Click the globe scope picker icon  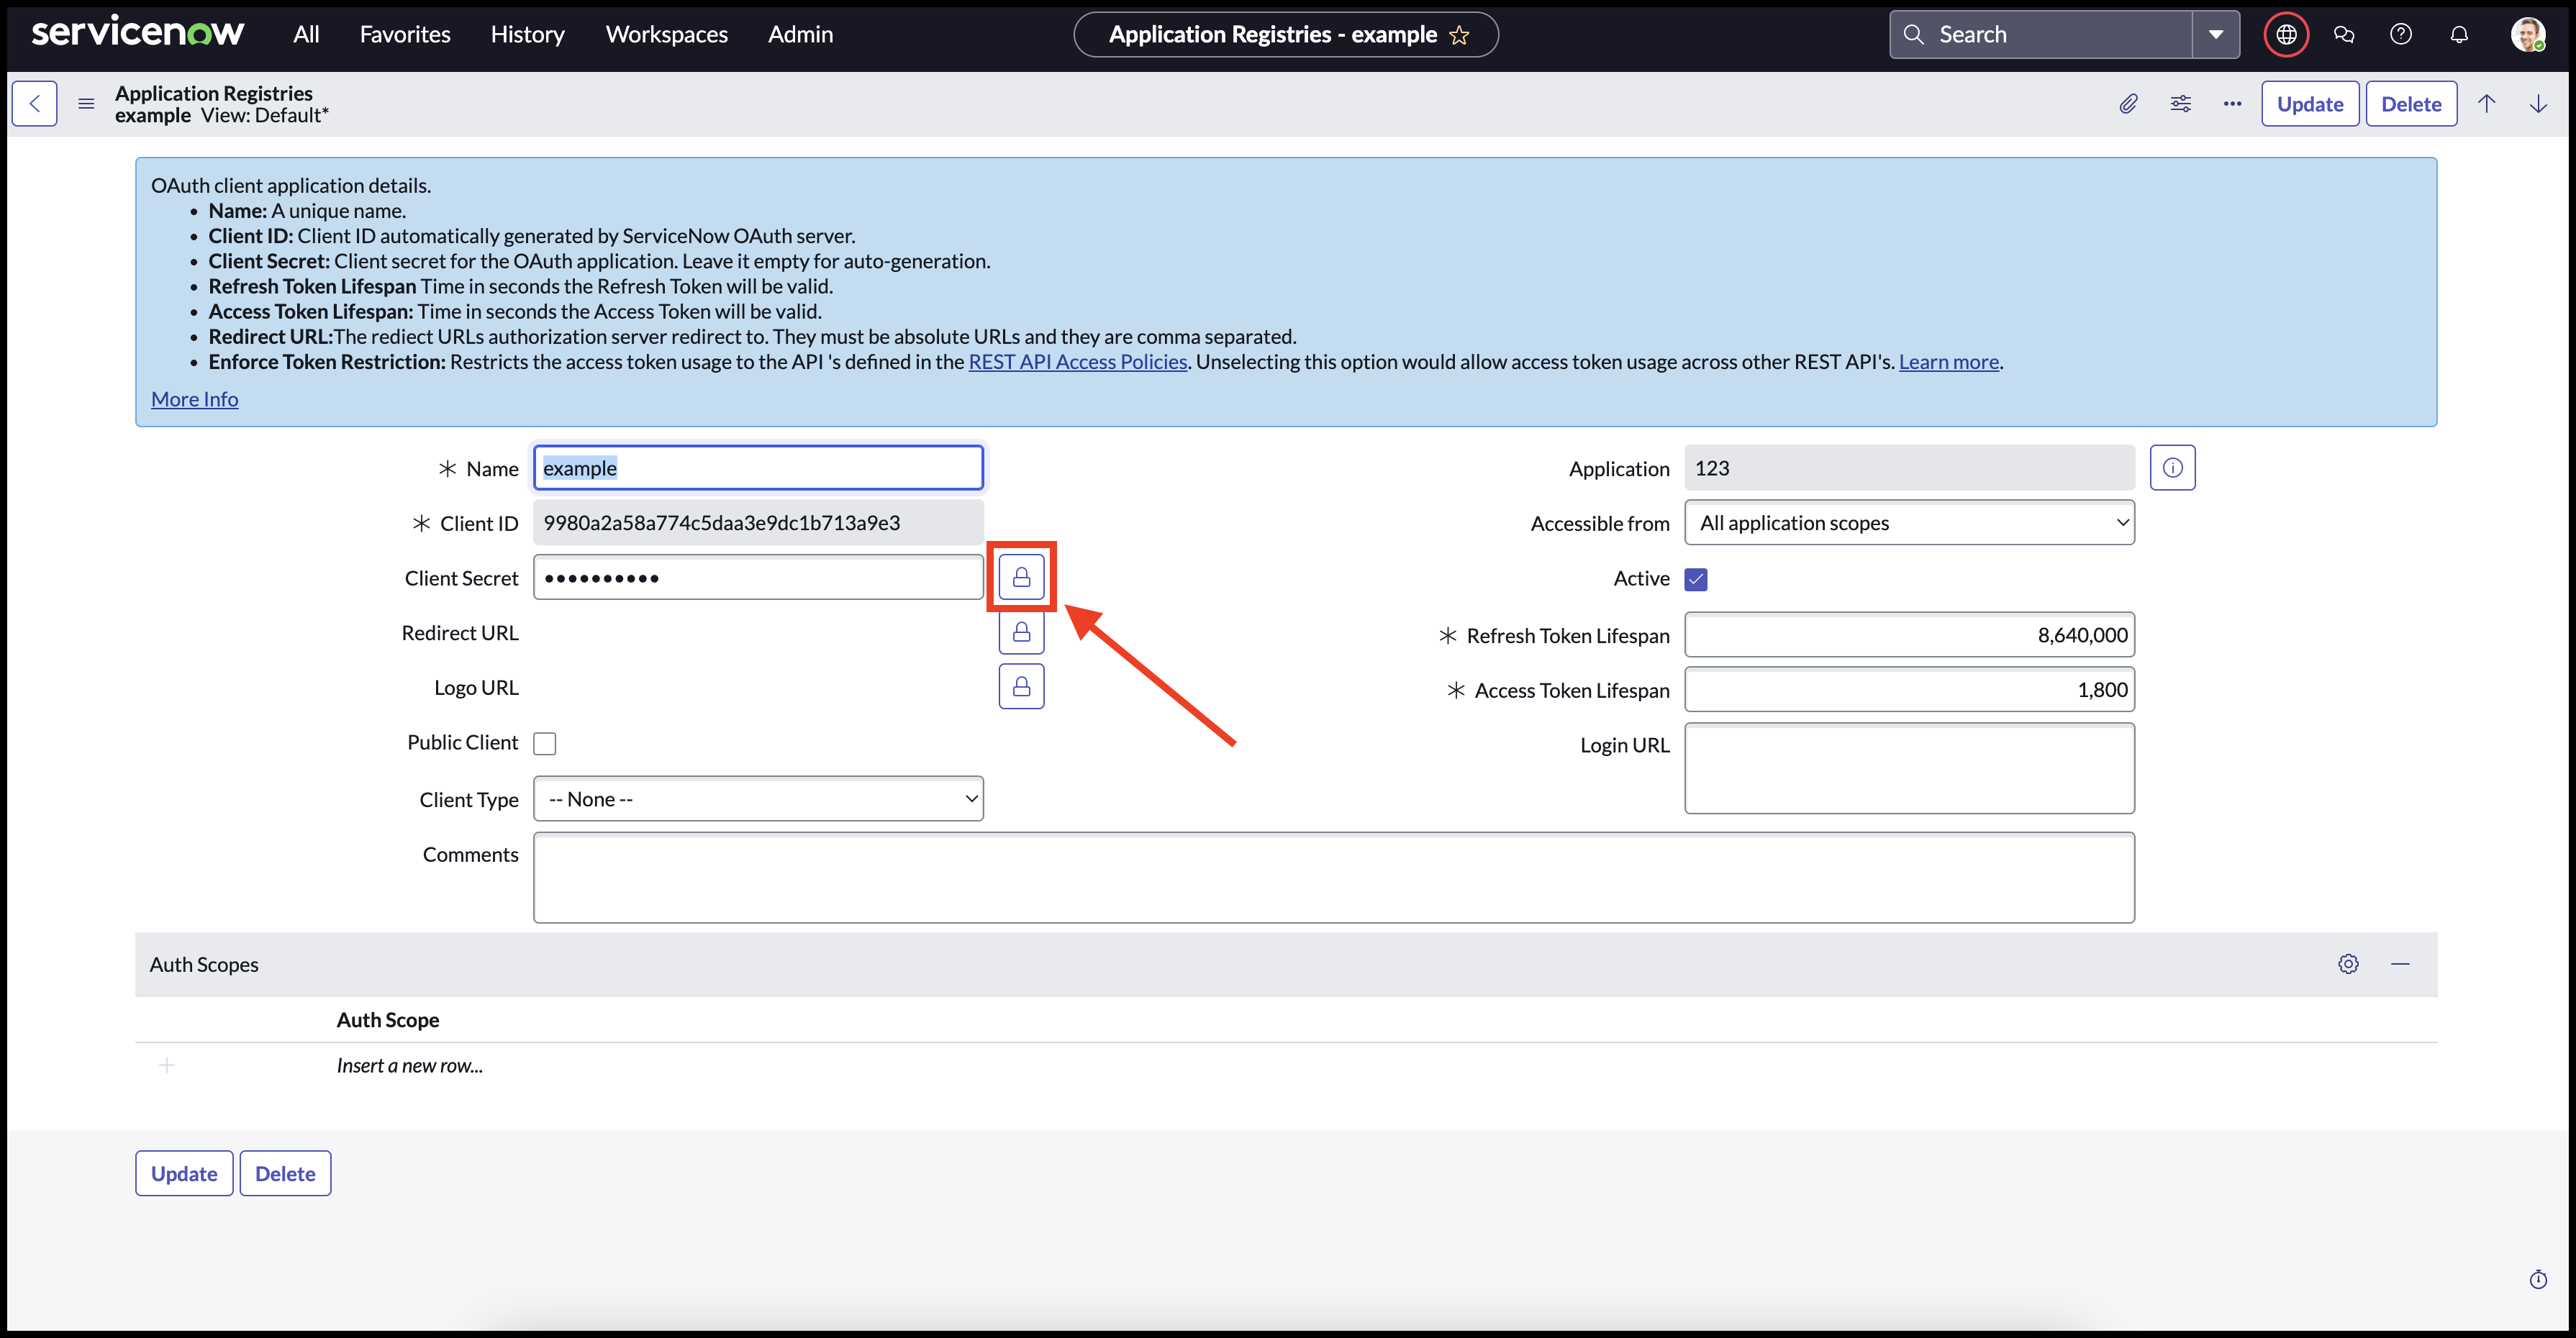2286,35
